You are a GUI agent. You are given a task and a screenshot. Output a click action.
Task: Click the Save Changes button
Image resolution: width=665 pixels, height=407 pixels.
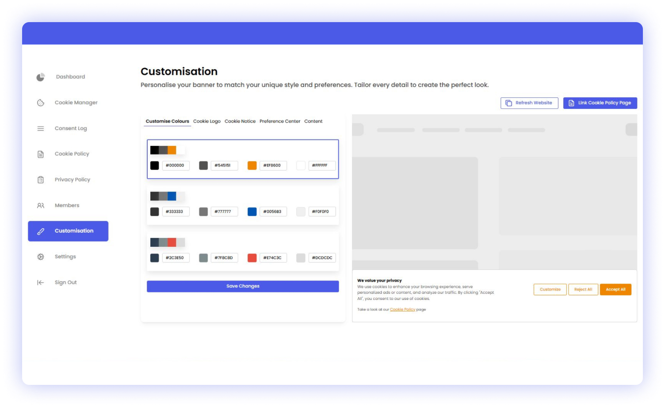[x=243, y=286]
